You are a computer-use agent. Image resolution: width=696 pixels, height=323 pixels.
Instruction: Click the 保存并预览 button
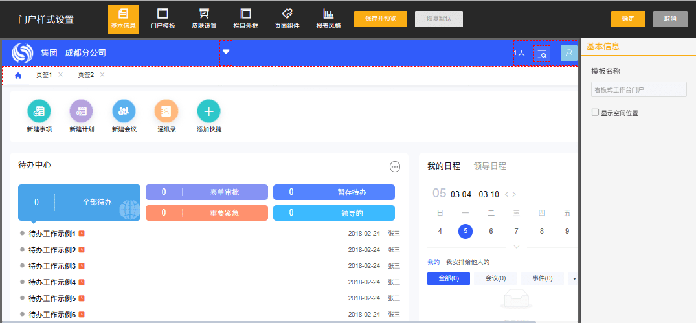381,19
